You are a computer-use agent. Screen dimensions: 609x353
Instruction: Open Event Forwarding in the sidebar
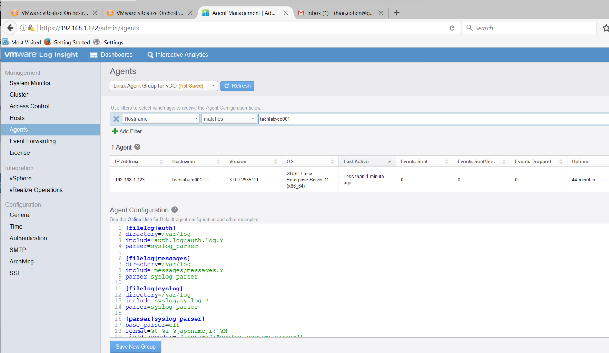pos(33,141)
